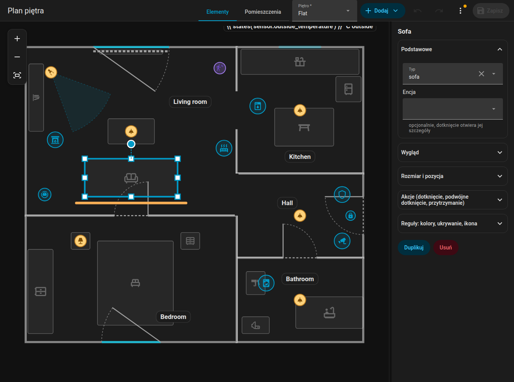Select the fireplace icon in Living room
The width and height of the screenshot is (514, 382).
pos(55,140)
